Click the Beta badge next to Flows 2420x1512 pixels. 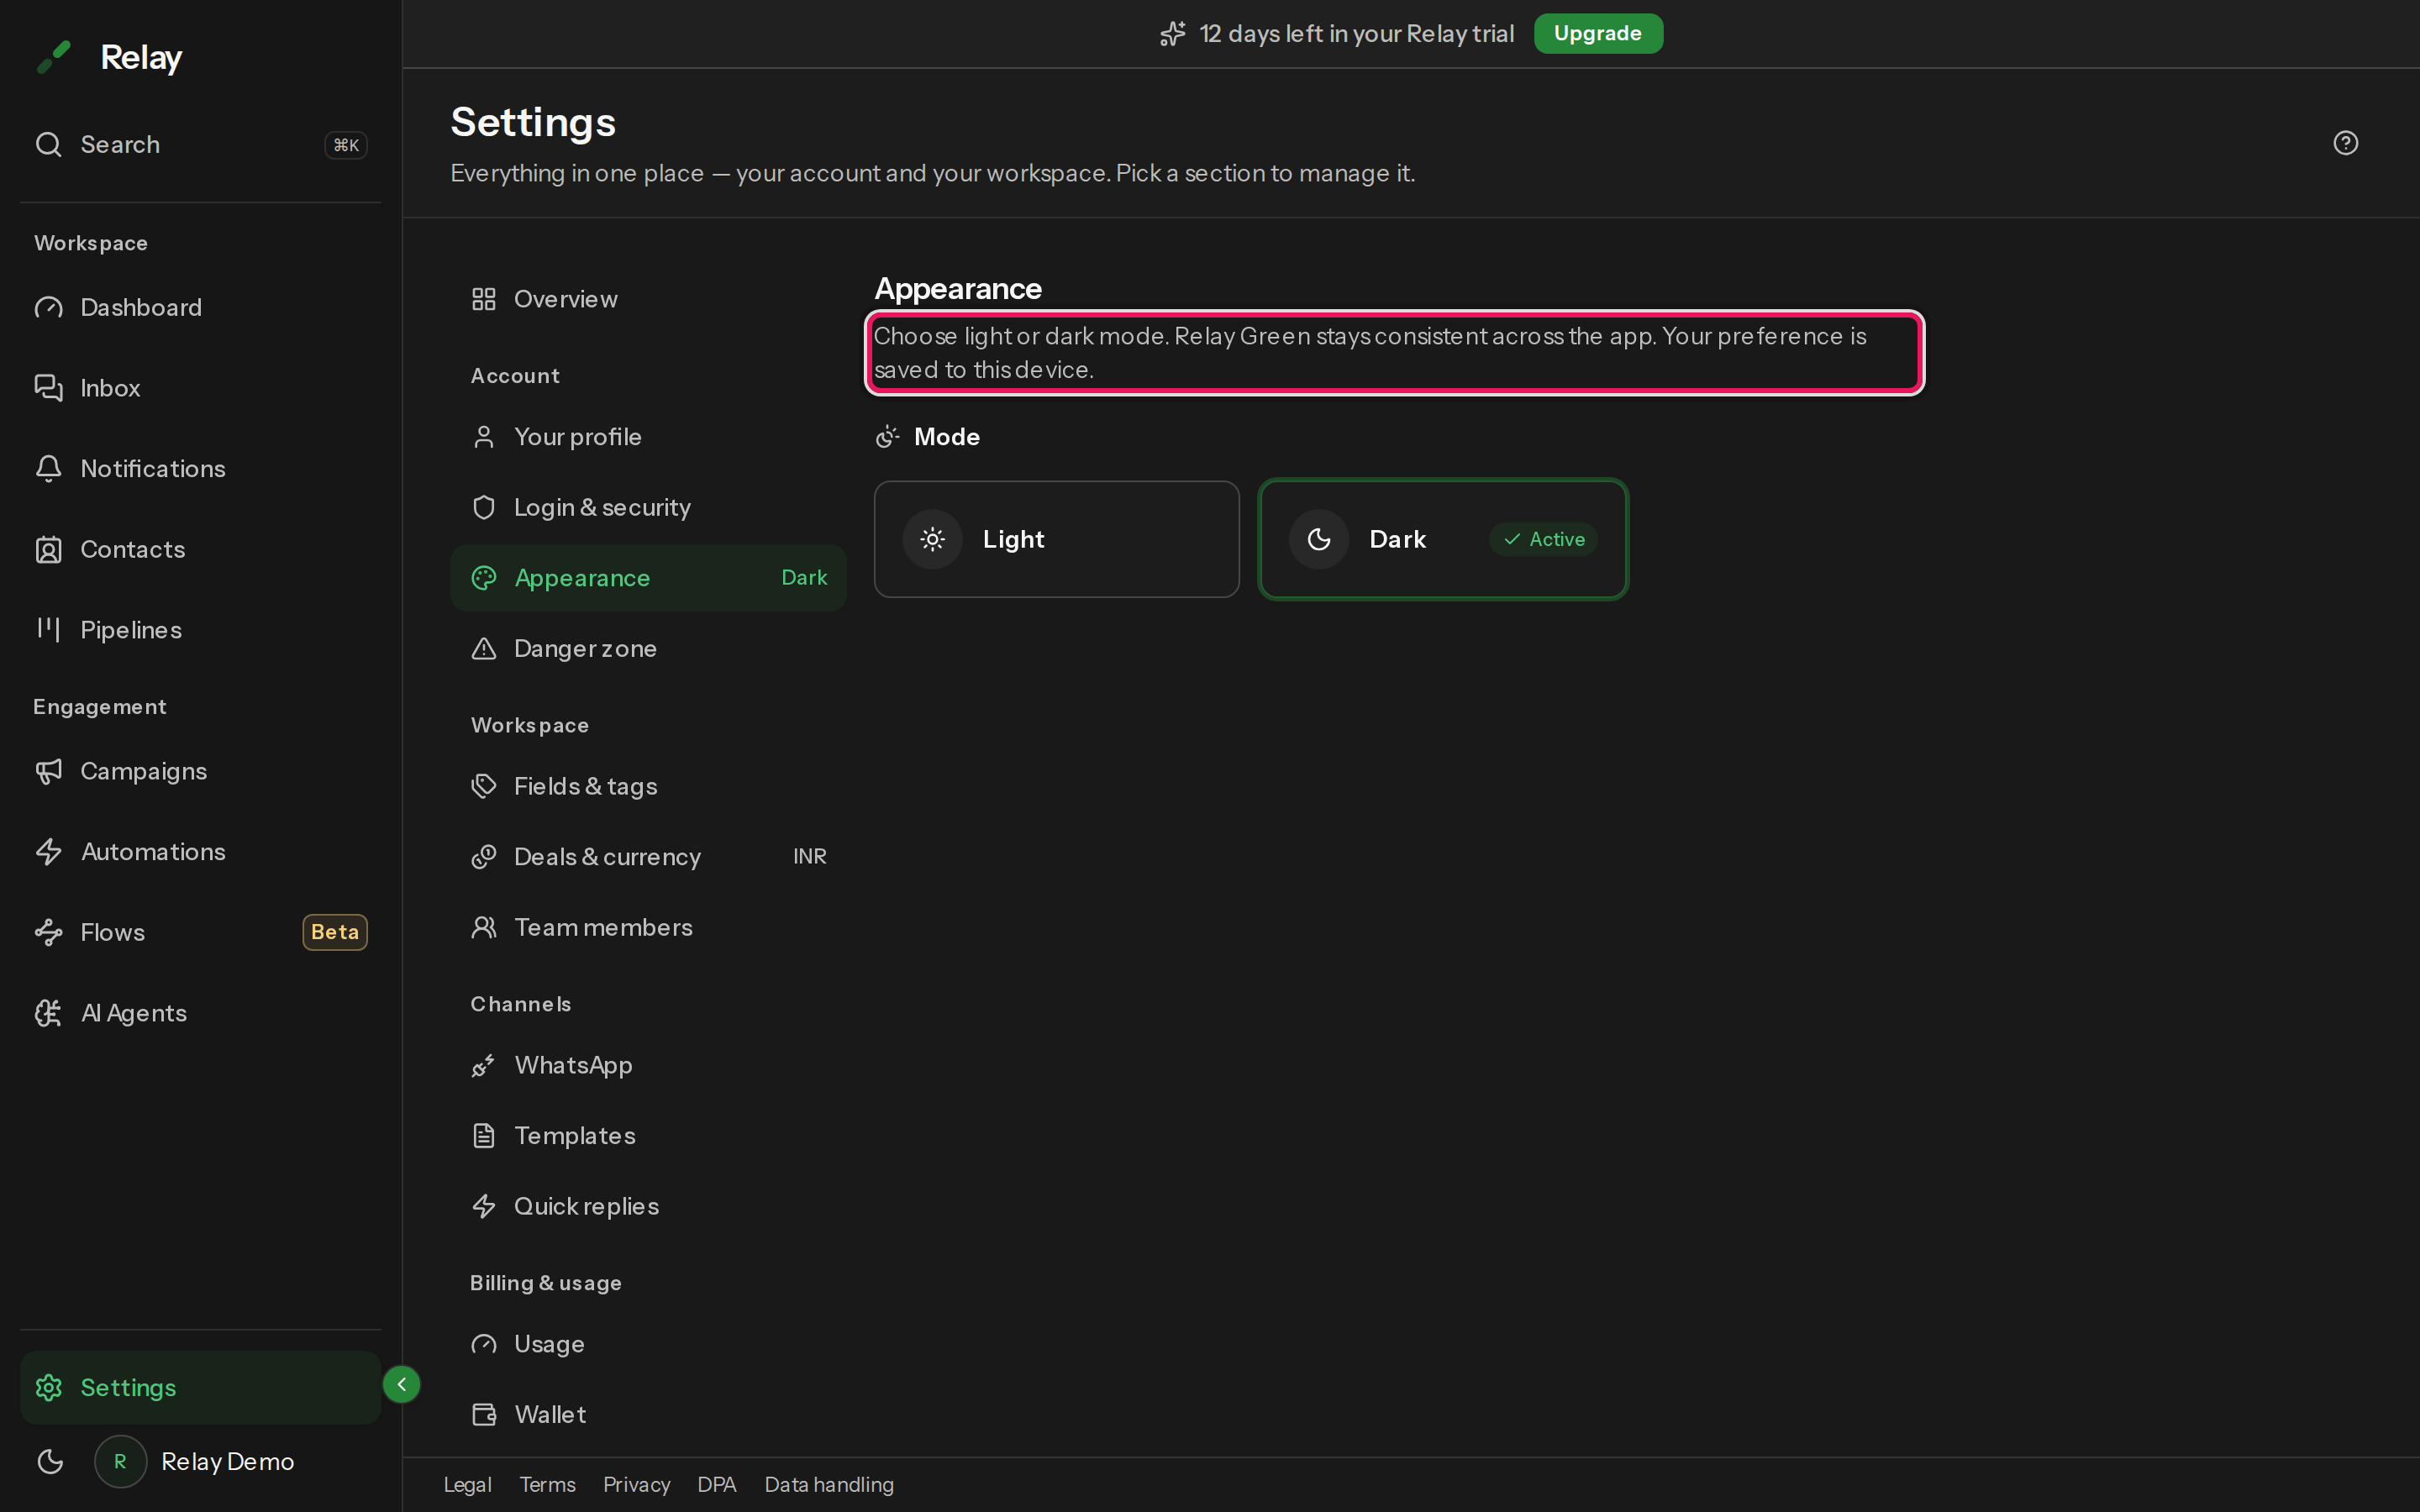[x=335, y=932]
